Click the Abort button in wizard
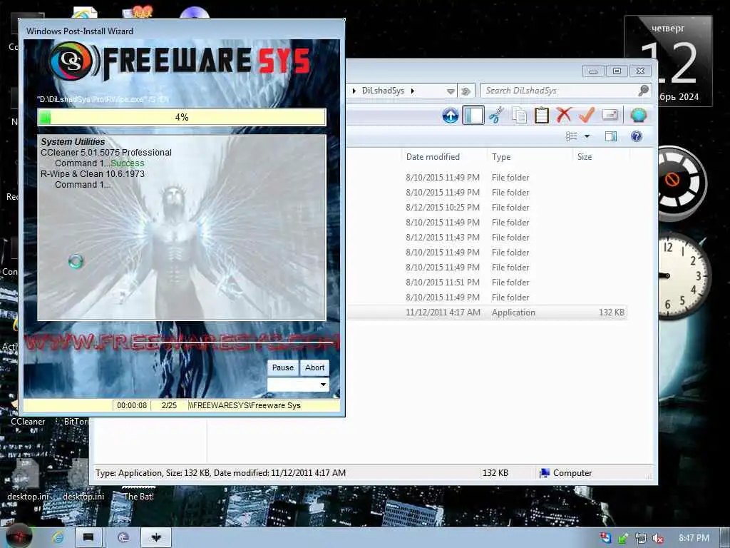The width and height of the screenshot is (730, 548). tap(314, 367)
